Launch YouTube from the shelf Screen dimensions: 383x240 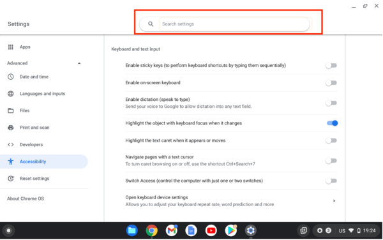click(211, 230)
